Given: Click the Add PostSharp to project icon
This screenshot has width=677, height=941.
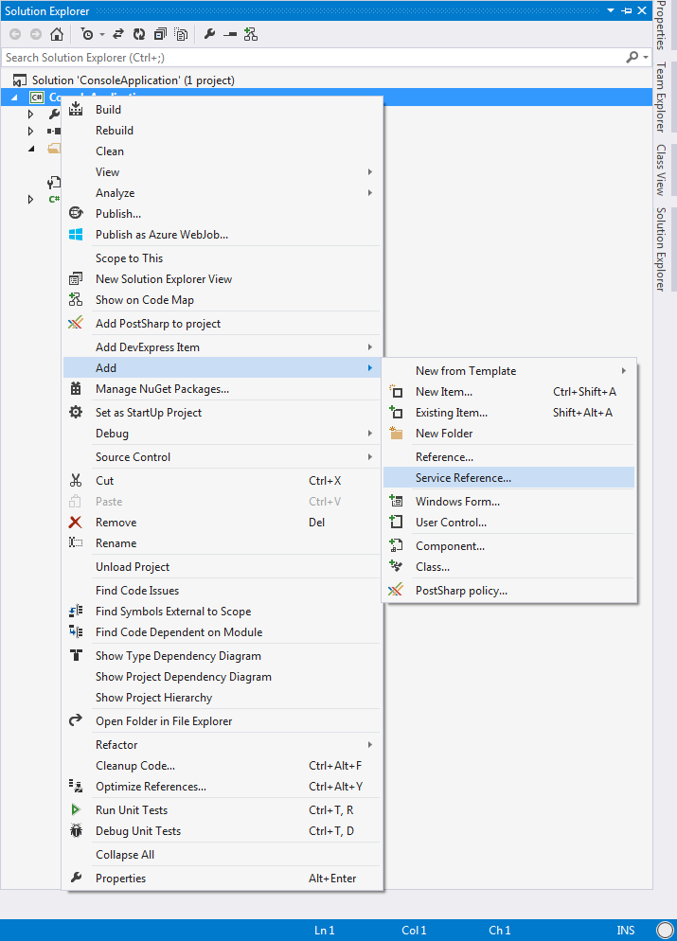Looking at the screenshot, I should point(76,324).
